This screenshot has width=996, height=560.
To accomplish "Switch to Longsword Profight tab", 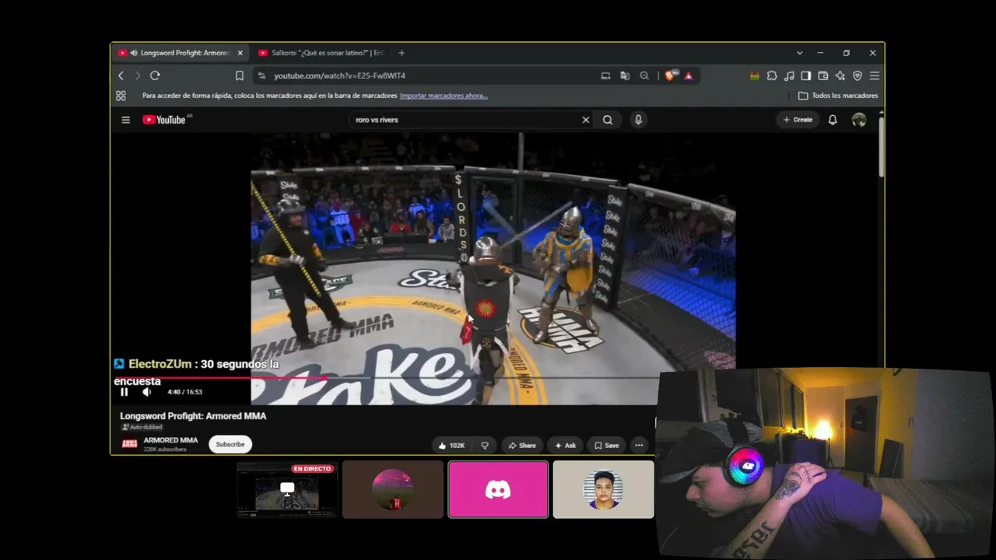I will [181, 53].
